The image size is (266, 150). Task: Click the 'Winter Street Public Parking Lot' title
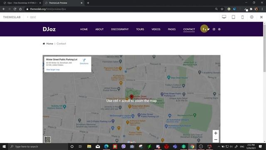coord(62,60)
